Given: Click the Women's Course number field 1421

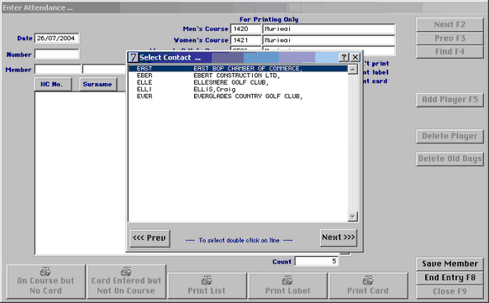Looking at the screenshot, I should click(245, 40).
